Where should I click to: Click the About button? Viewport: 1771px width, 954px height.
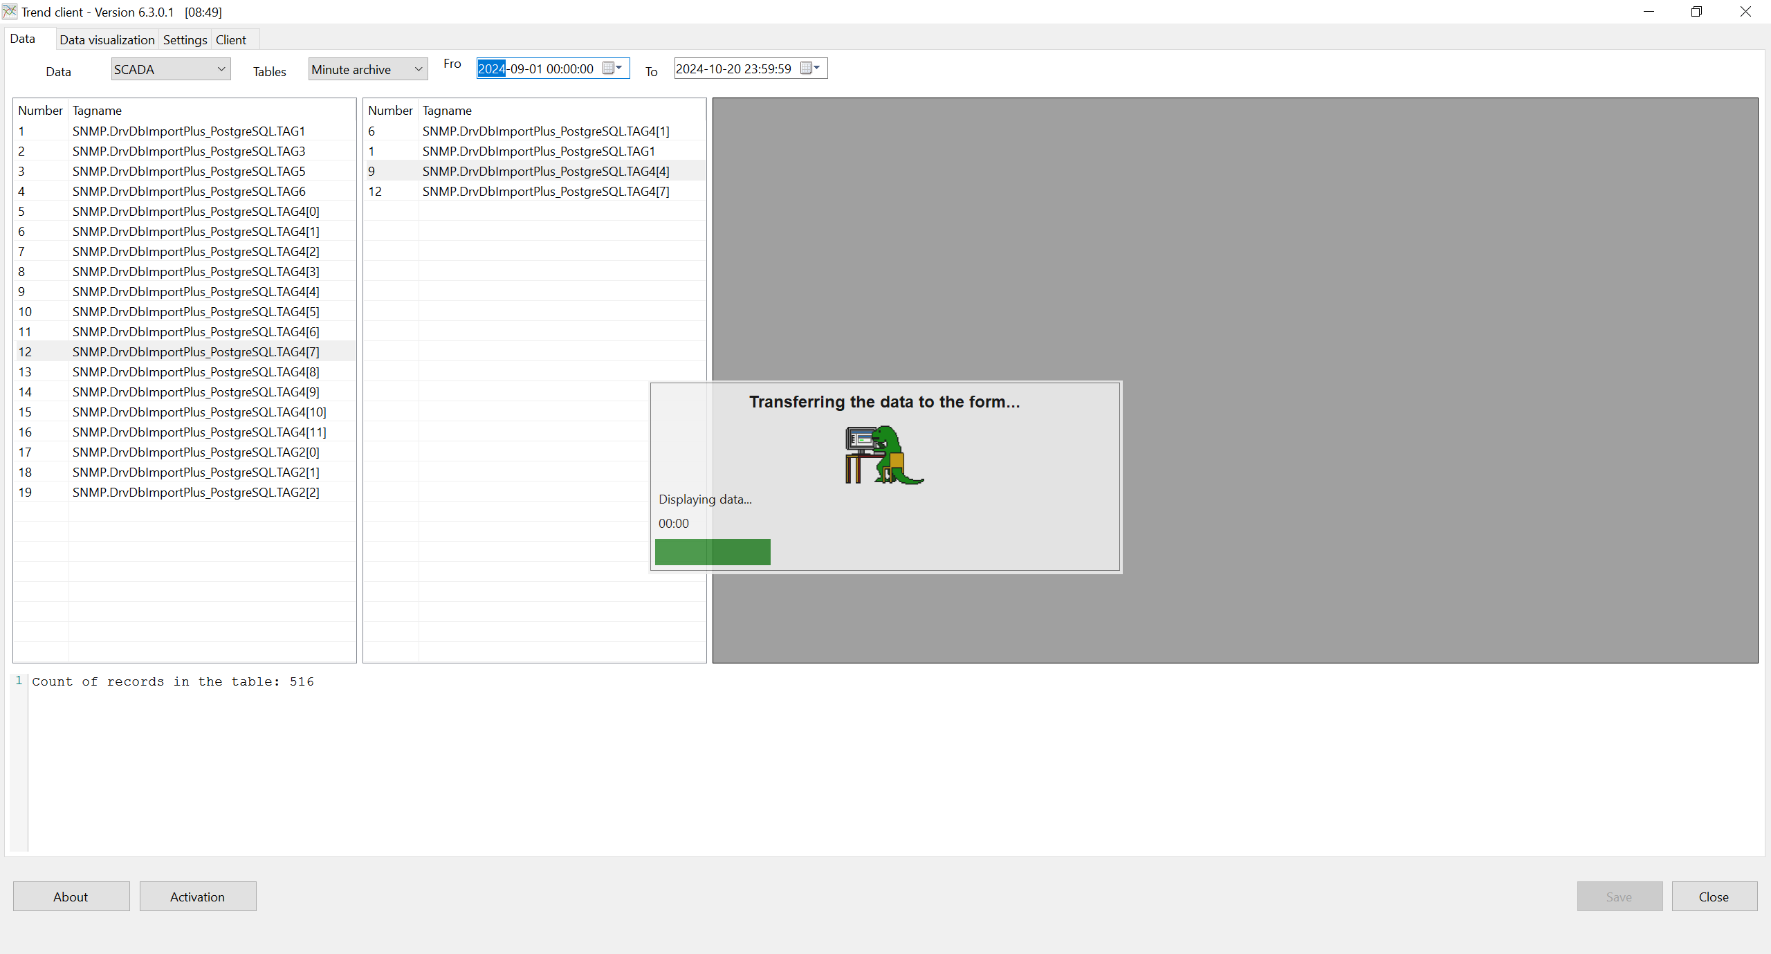(71, 897)
